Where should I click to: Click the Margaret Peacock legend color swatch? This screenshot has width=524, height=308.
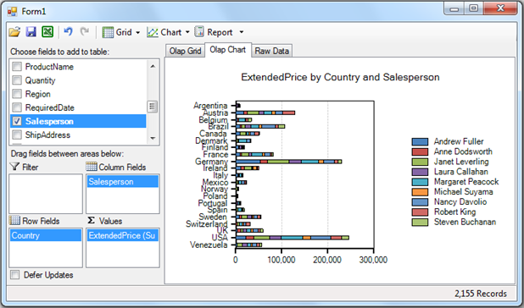pyautogui.click(x=420, y=182)
